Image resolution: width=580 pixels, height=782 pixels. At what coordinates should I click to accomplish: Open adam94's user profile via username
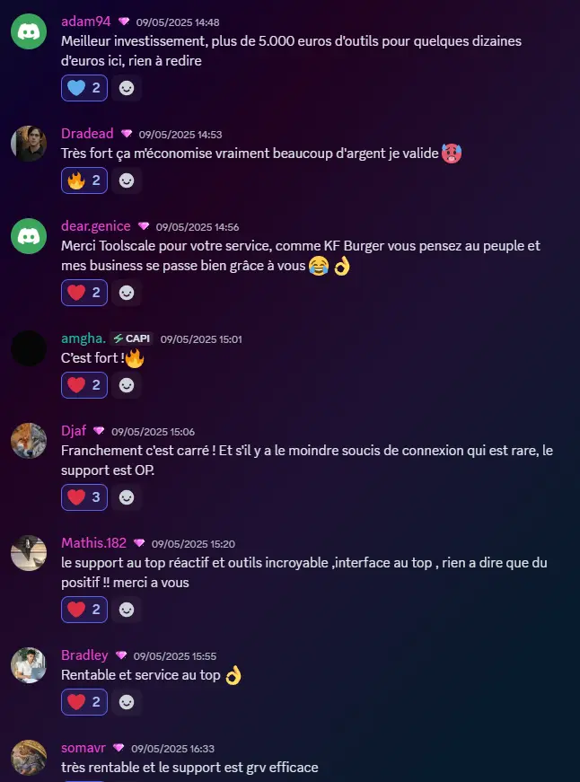click(86, 22)
